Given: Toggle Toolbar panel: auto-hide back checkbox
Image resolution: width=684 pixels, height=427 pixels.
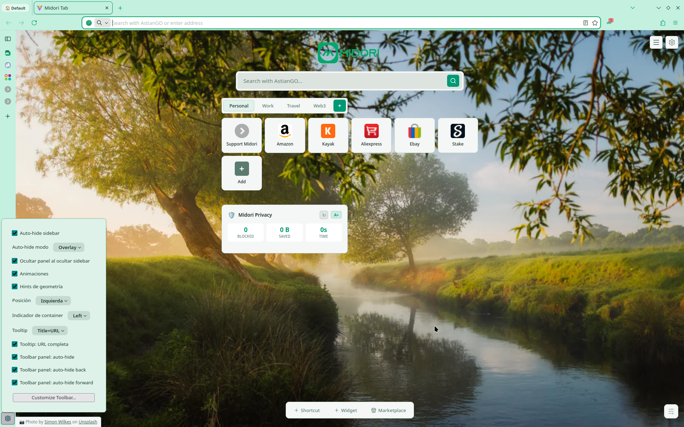Looking at the screenshot, I should pyautogui.click(x=15, y=370).
